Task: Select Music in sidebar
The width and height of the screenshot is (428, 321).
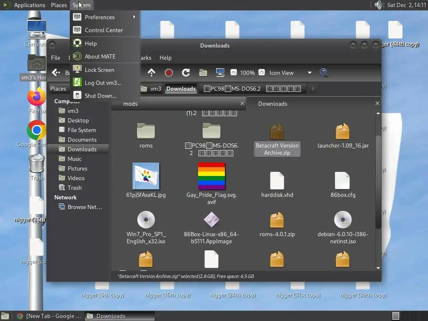Action: 79,159
